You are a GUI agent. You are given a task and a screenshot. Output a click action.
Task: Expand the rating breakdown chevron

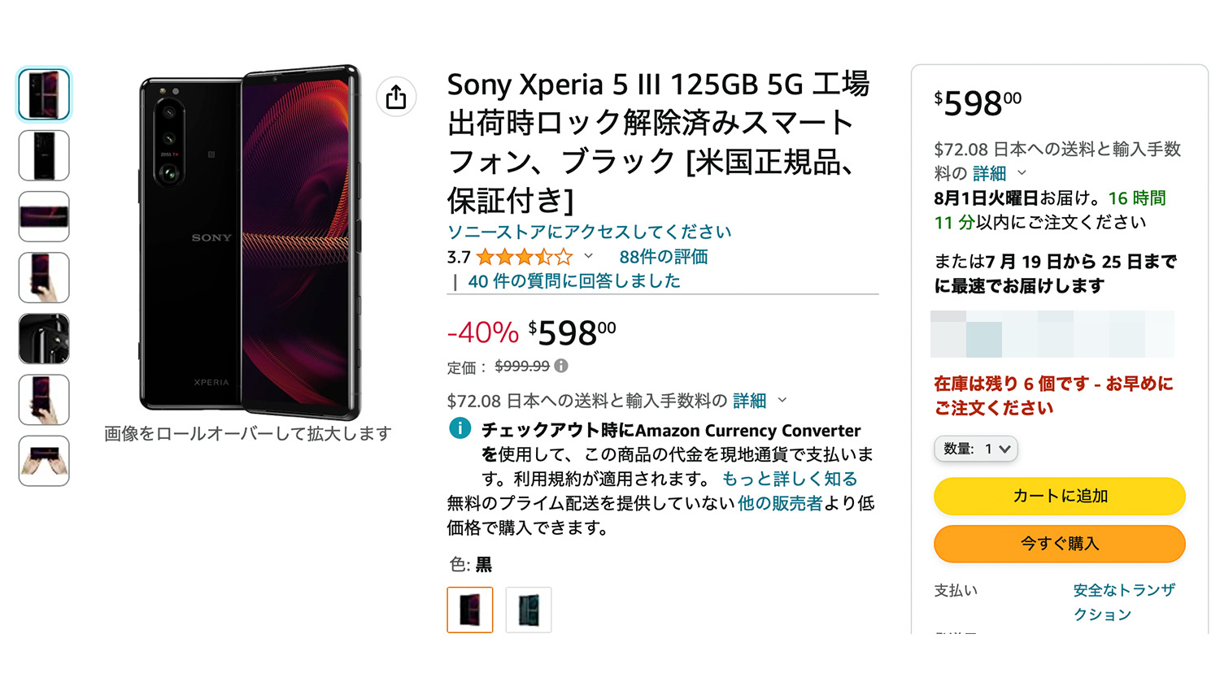(589, 257)
